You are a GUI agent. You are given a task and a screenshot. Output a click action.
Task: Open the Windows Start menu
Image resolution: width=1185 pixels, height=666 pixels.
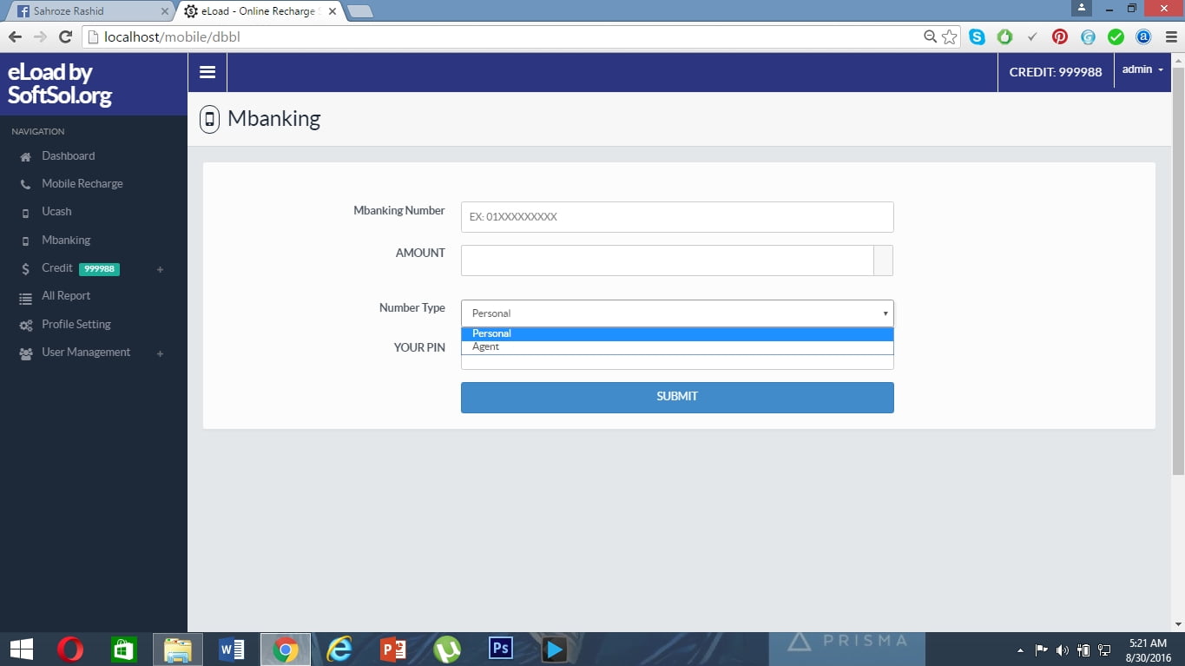click(21, 650)
